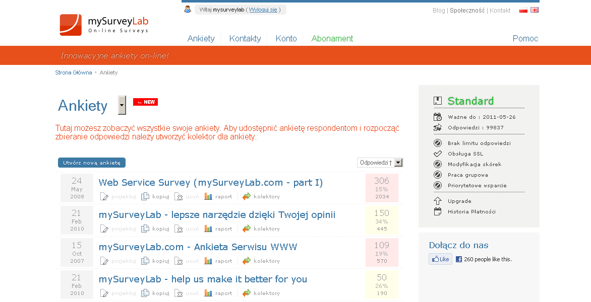Click raport chart icon for lepsze narzędzie survey
Screen dimensions: 591x302
click(x=208, y=229)
